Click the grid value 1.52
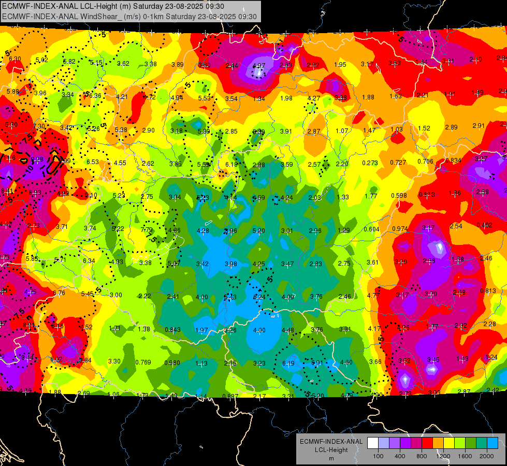This screenshot has height=466, width=507. coord(424,128)
